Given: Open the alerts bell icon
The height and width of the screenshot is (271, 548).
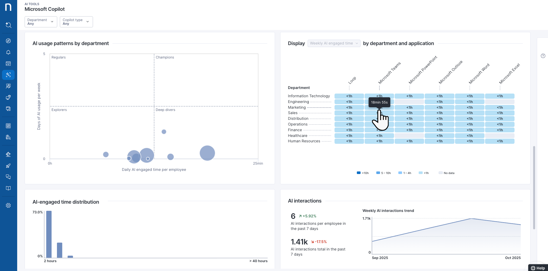Looking at the screenshot, I should coord(8,52).
